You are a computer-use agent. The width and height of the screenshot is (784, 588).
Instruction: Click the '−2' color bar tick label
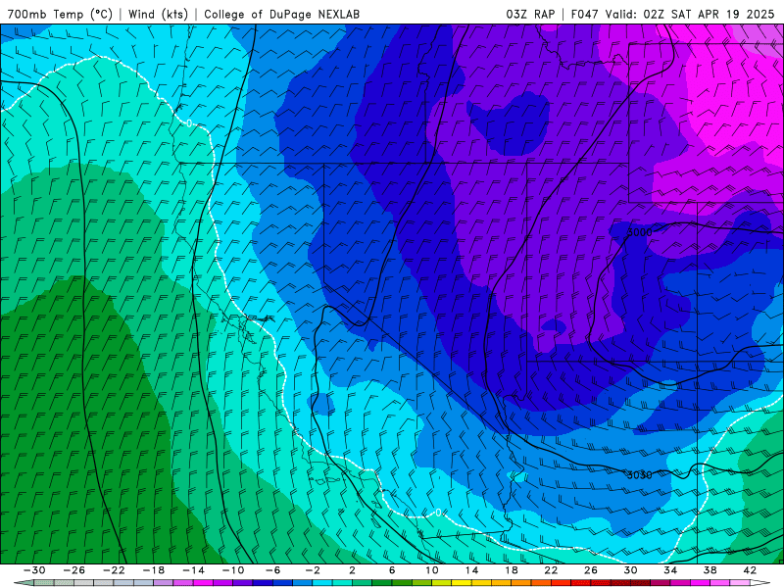coord(313,570)
